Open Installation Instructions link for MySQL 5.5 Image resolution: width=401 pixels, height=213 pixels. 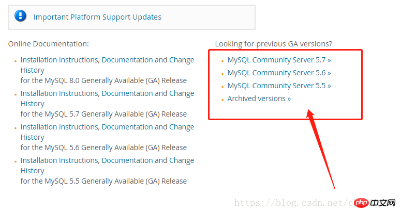tap(107, 160)
